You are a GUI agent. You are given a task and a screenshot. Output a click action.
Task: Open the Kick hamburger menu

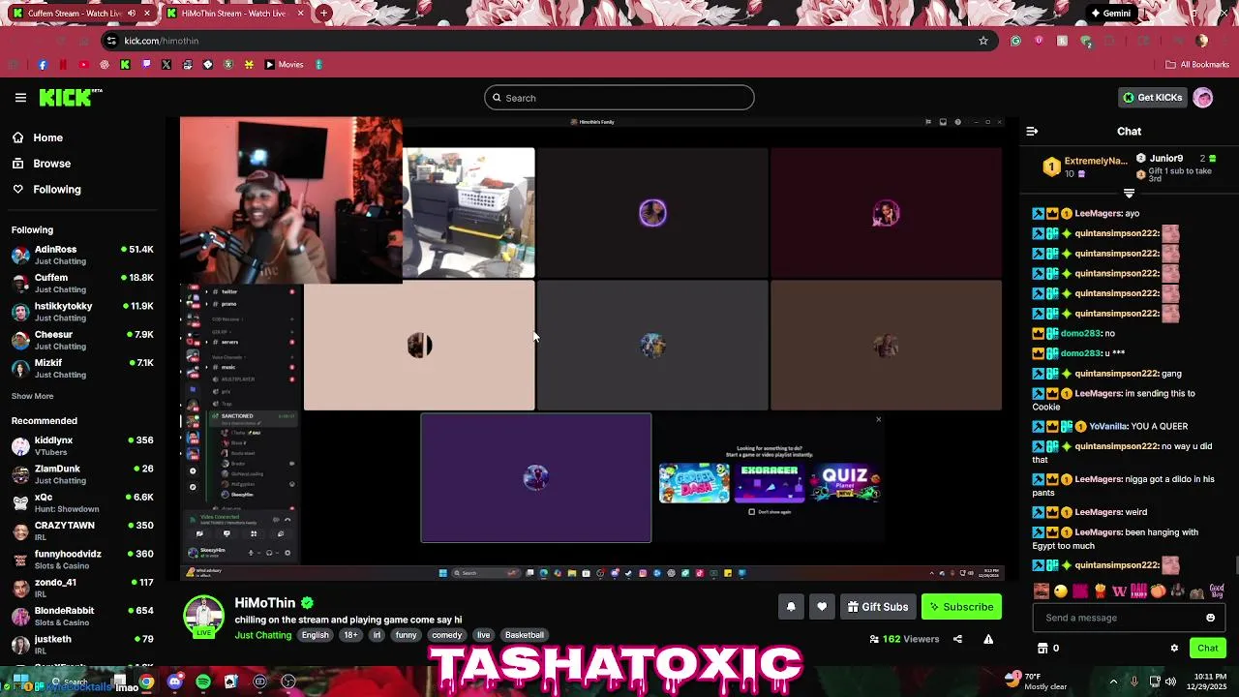coord(20,97)
